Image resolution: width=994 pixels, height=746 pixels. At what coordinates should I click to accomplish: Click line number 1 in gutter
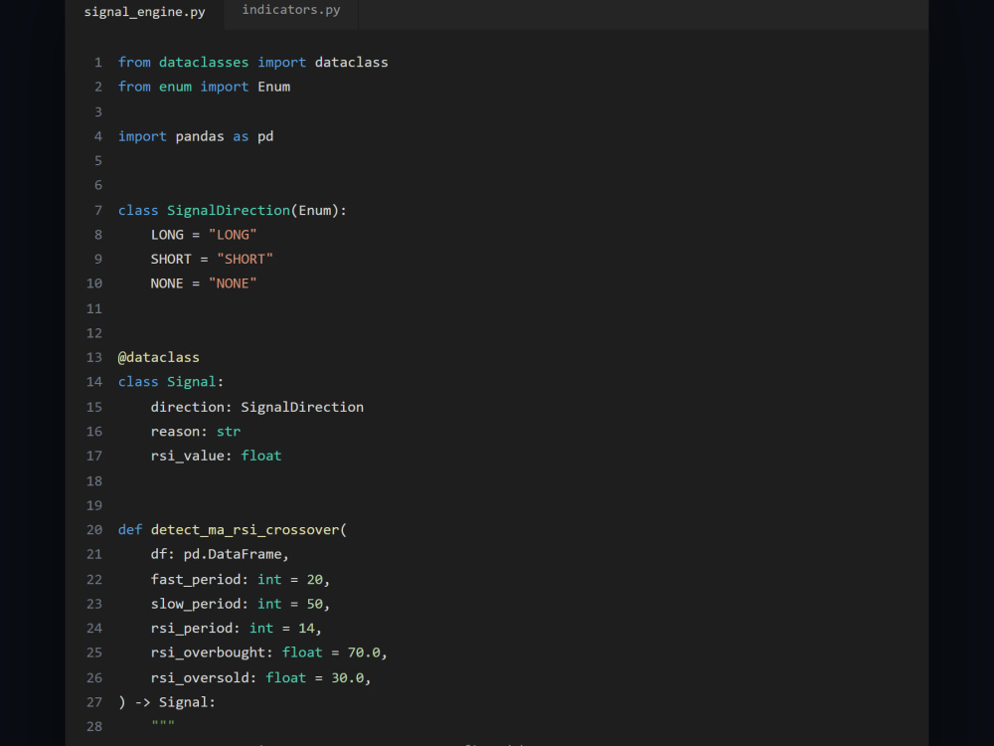(98, 62)
